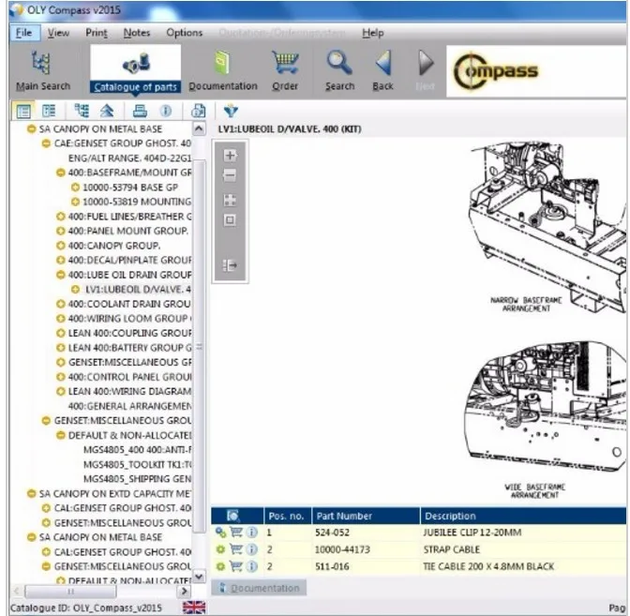Click the export arrow icon in diagram toolbar
Viewport: 630px width, 616px height.
pyautogui.click(x=231, y=265)
